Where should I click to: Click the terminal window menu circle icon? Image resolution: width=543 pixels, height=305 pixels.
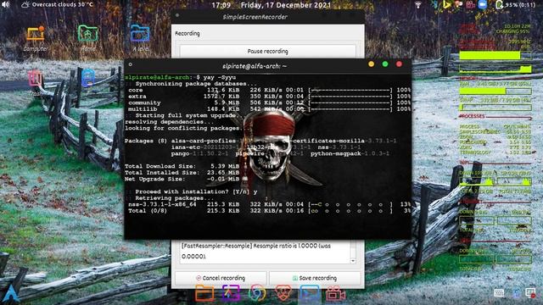[130, 64]
